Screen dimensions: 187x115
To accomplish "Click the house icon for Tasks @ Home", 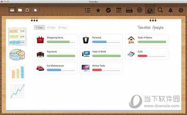I will coord(131,40).
